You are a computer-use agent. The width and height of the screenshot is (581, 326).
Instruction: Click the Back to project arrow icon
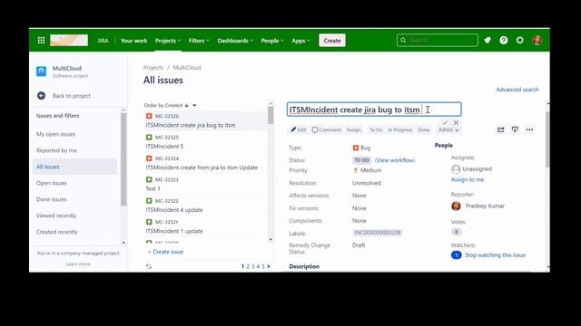[41, 96]
